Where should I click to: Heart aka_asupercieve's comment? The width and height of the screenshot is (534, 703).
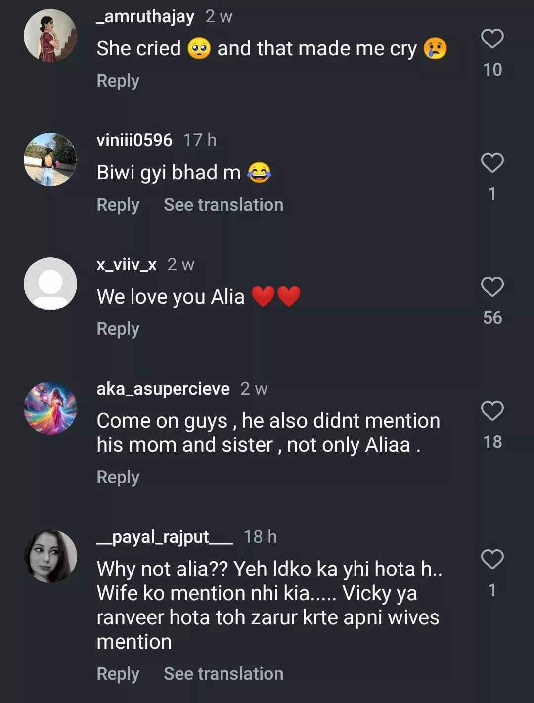[492, 411]
